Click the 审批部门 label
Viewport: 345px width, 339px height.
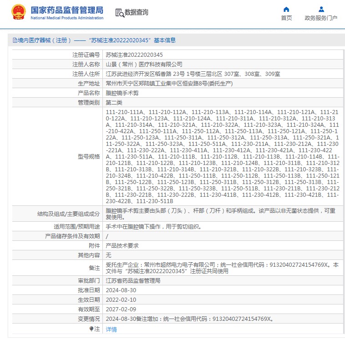click(89, 281)
